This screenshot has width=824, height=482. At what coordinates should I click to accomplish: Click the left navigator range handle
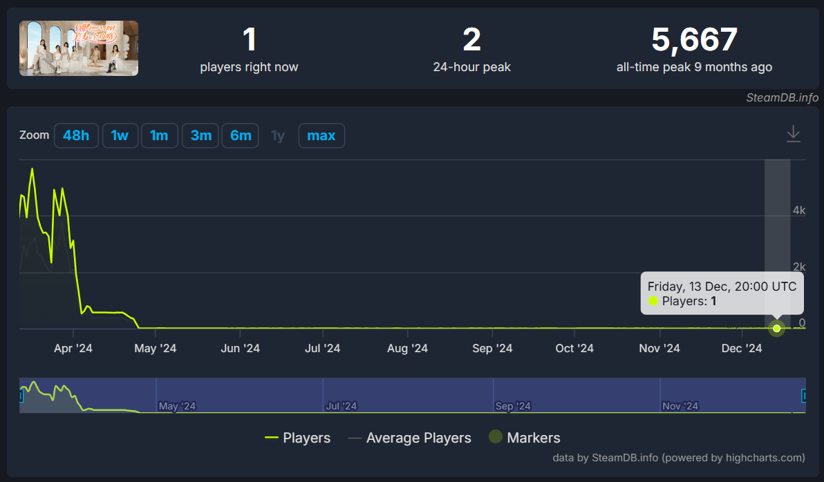tap(21, 396)
